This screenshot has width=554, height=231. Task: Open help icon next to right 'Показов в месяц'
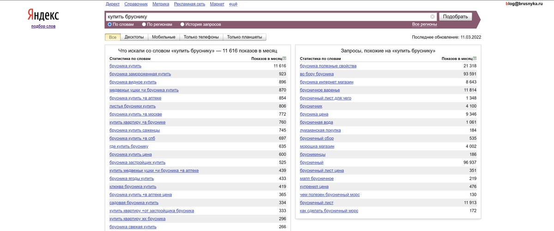tap(475, 59)
